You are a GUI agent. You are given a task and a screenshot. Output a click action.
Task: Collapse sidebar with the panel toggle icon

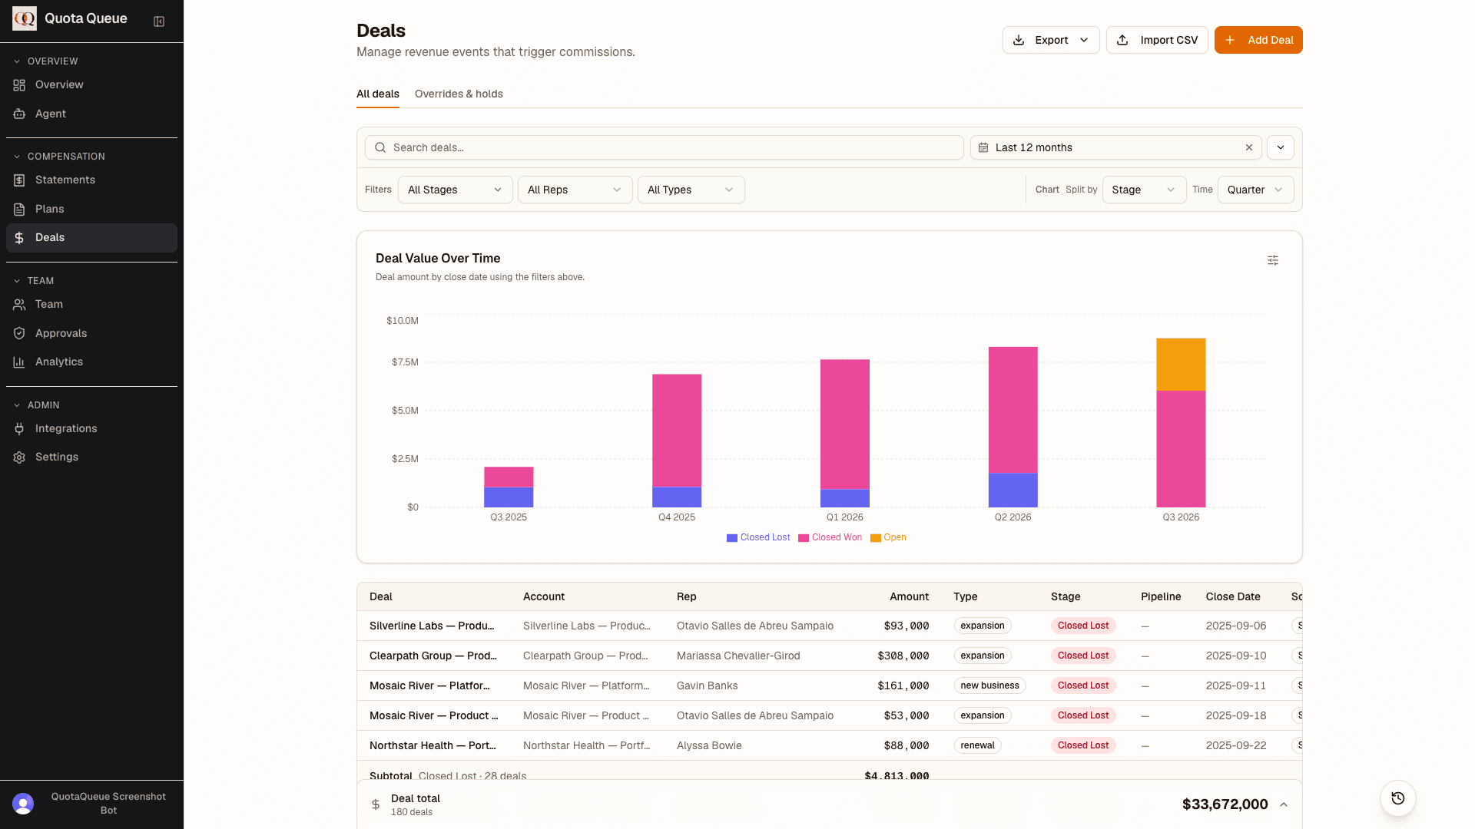(159, 21)
